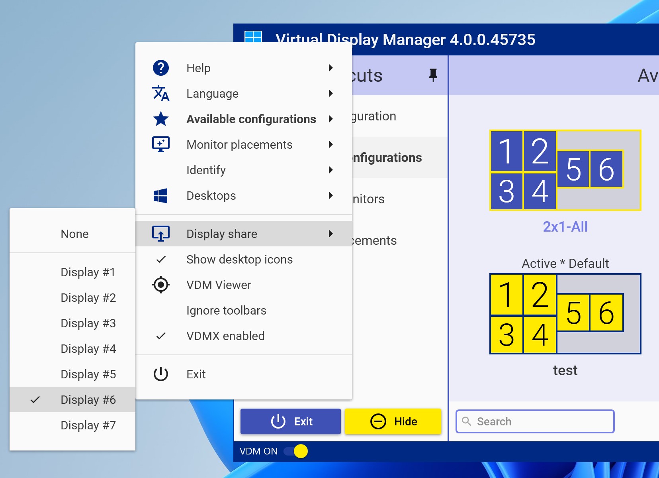Click the power icon beside menu Exit
Screen dimensions: 659x478
(x=161, y=374)
